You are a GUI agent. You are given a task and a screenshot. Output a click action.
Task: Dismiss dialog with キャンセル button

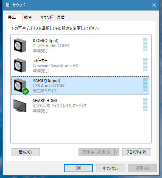tap(111, 168)
